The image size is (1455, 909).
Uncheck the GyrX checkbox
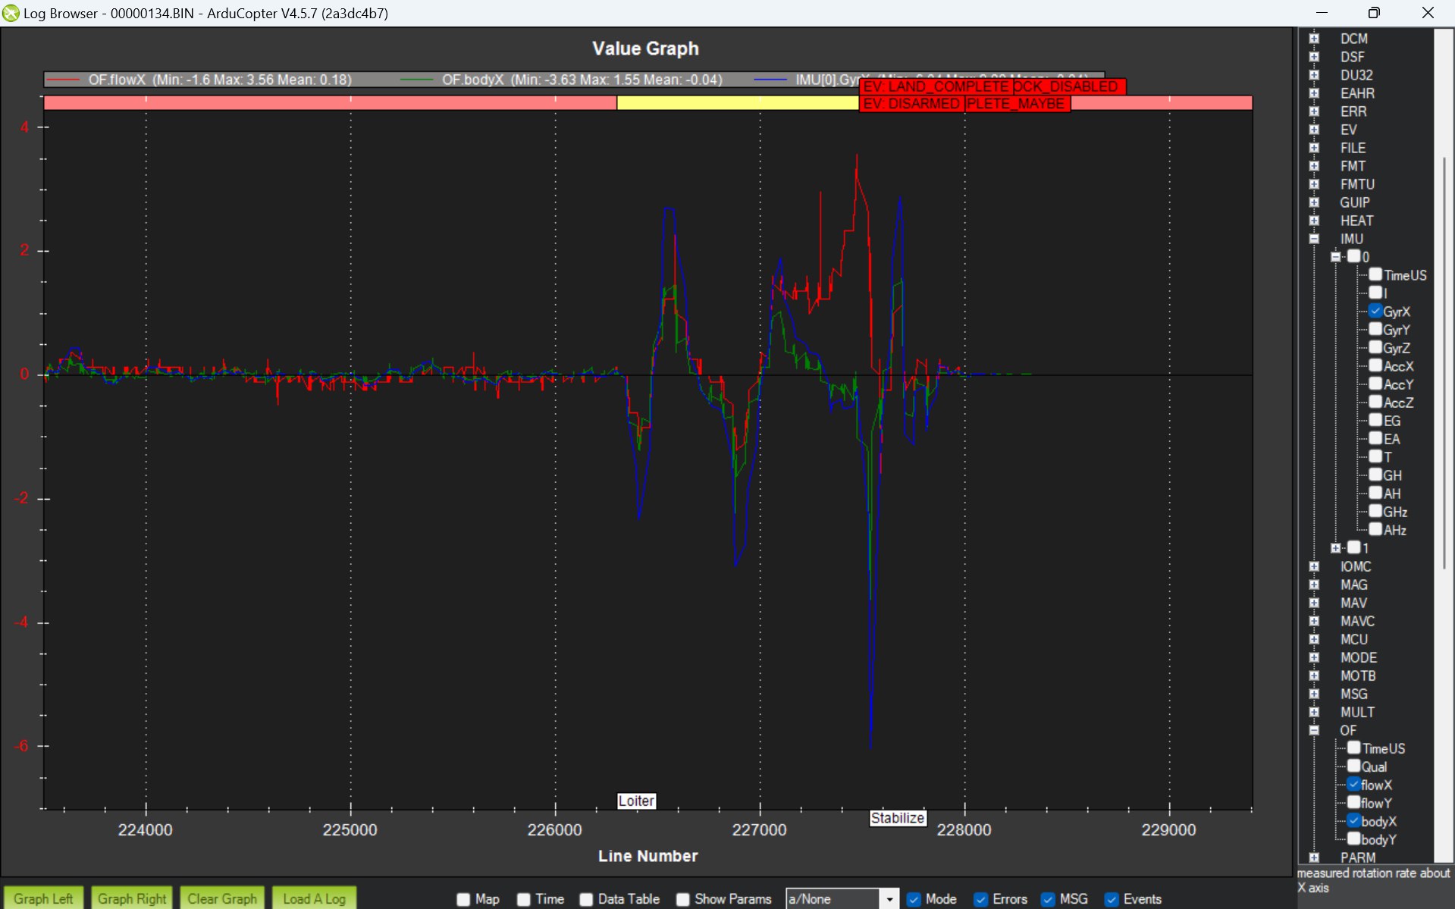tap(1375, 311)
